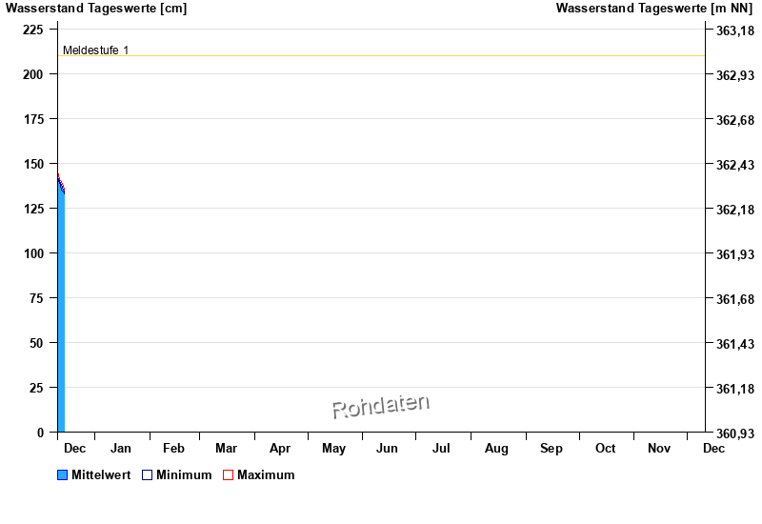The image size is (762, 524).
Task: Click the Minimum legend text
Action: tap(184, 475)
